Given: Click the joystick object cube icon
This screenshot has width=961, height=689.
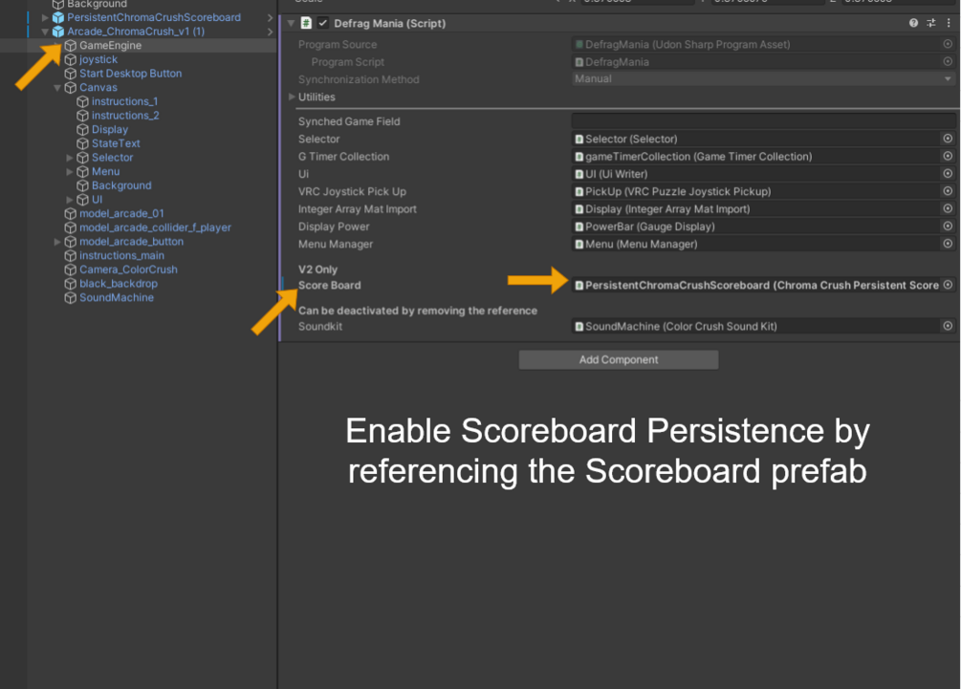Looking at the screenshot, I should pyautogui.click(x=71, y=59).
